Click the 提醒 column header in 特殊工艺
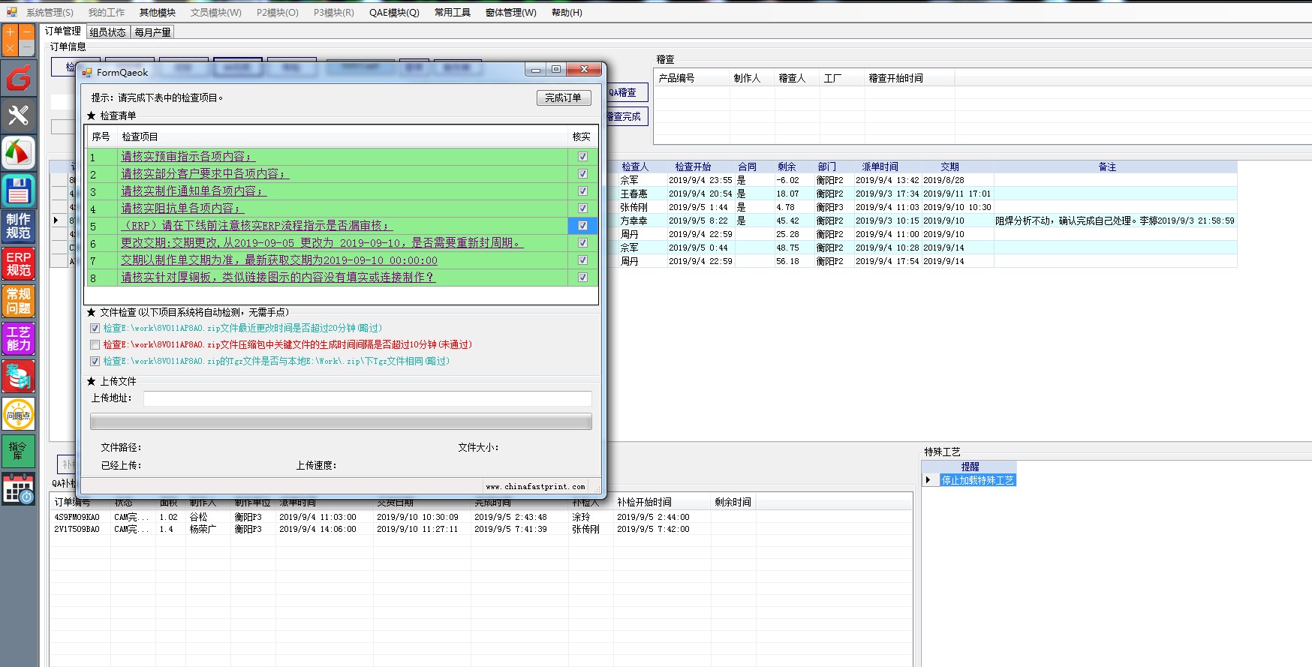1312x667 pixels. pyautogui.click(x=970, y=467)
